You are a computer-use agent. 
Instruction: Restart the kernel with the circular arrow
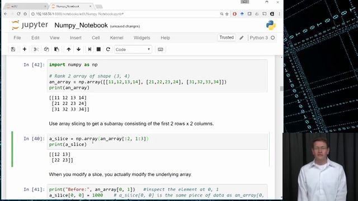tap(108, 49)
